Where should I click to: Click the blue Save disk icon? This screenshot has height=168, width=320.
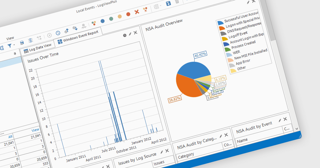pos(168,3)
